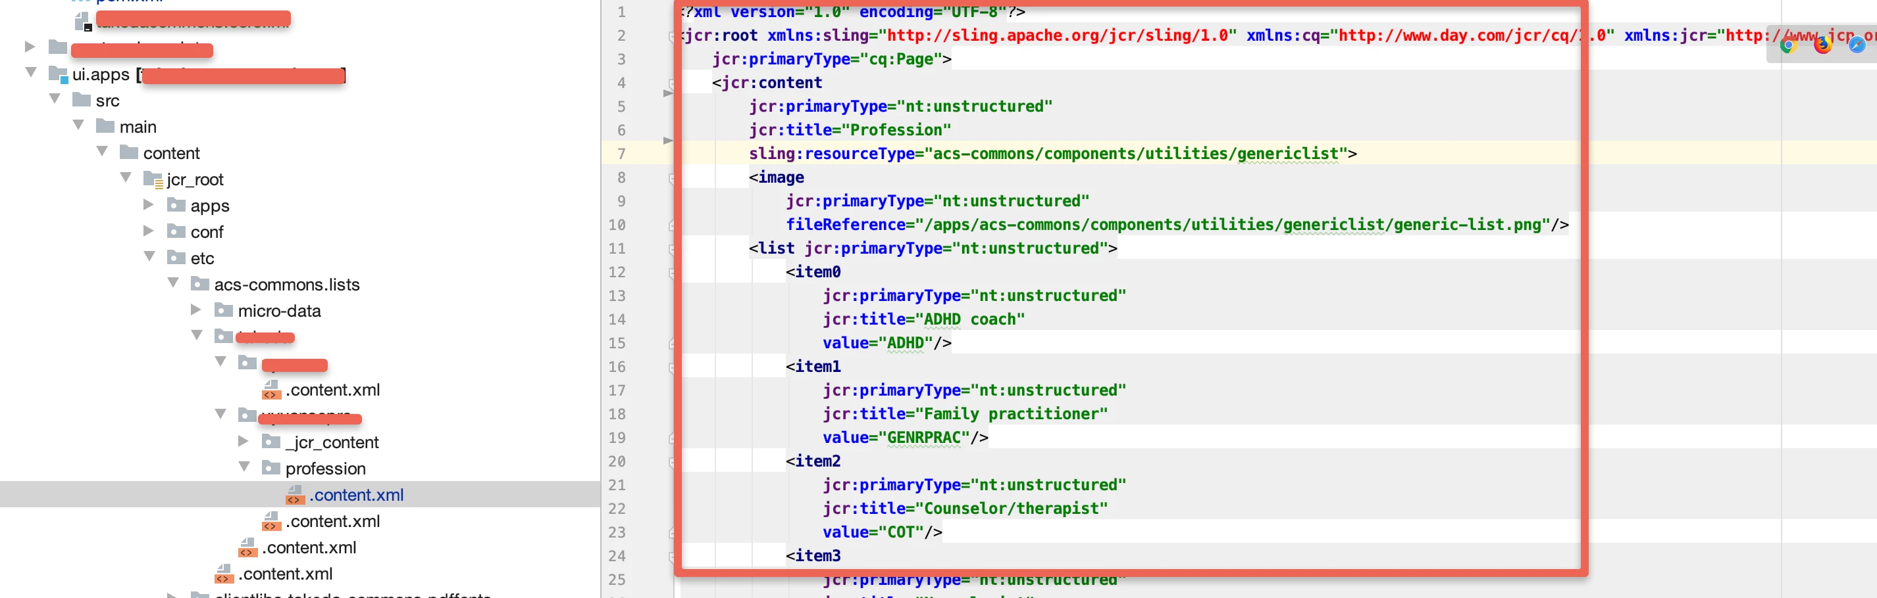The image size is (1877, 598).
Task: Fold the image element at line 8
Action: click(673, 177)
